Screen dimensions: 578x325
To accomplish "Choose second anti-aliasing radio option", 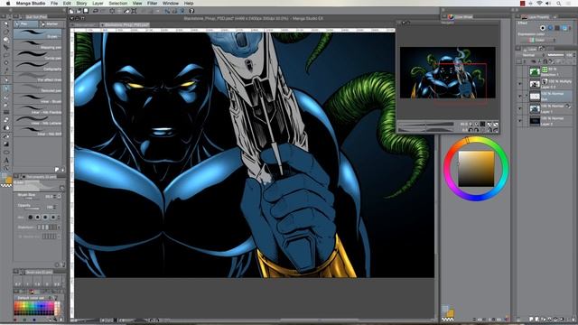I will (38, 218).
